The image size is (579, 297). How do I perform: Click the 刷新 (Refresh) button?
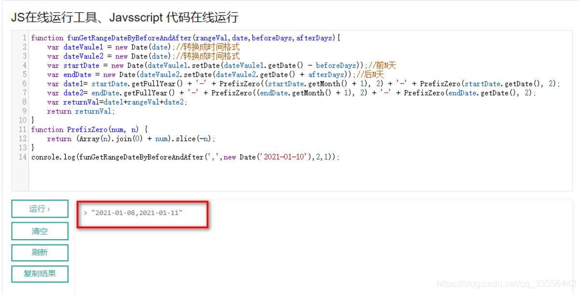pos(39,252)
